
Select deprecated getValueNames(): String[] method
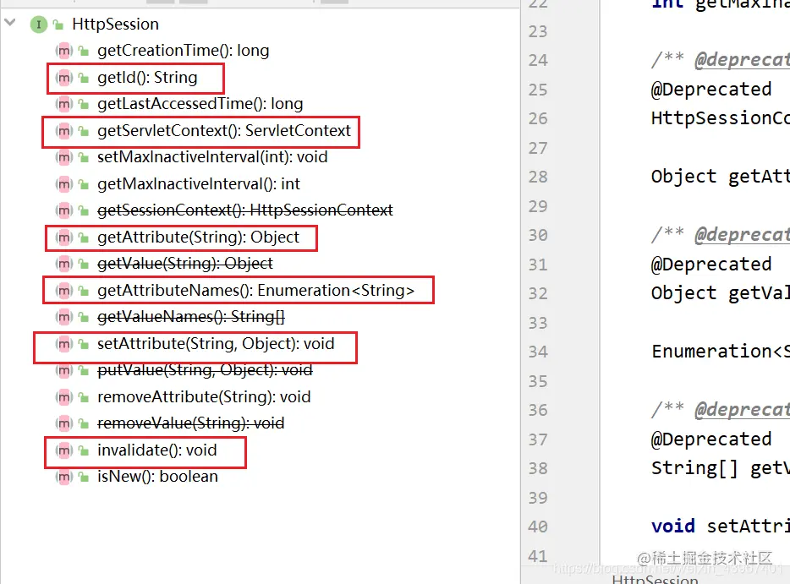point(191,317)
